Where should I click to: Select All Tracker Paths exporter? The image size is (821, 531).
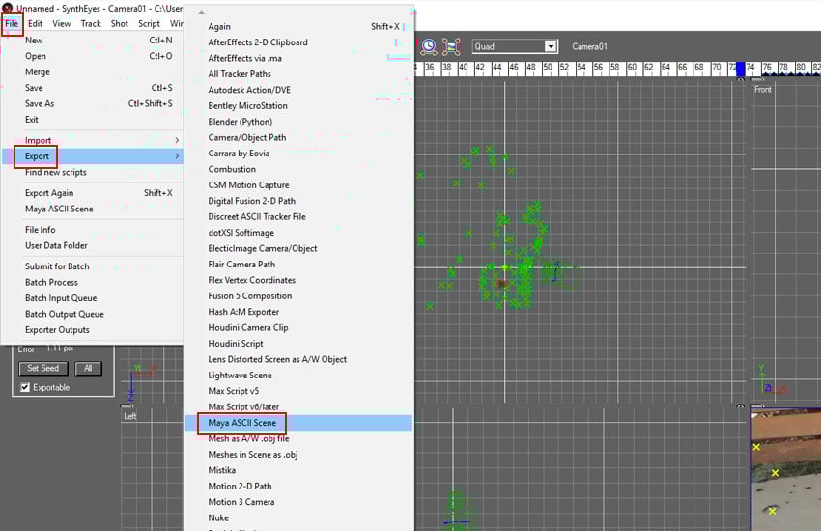(299, 73)
